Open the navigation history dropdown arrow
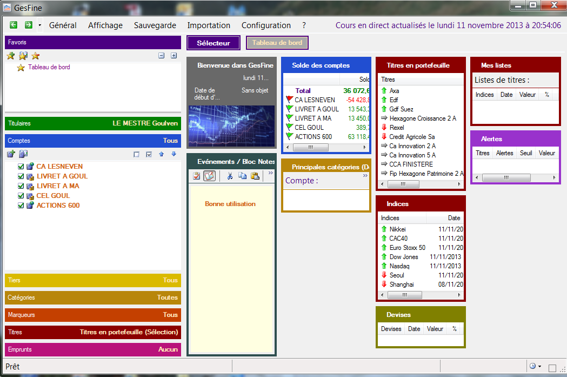Screen dimensions: 567x377 coord(39,25)
